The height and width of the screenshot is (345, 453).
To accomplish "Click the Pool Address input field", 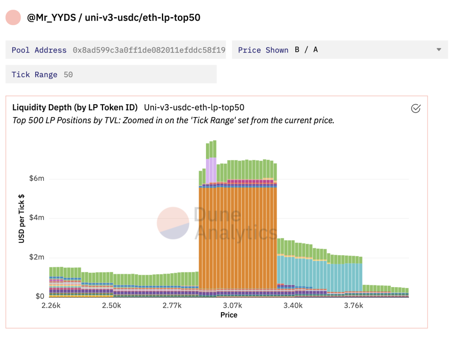I will pos(116,50).
